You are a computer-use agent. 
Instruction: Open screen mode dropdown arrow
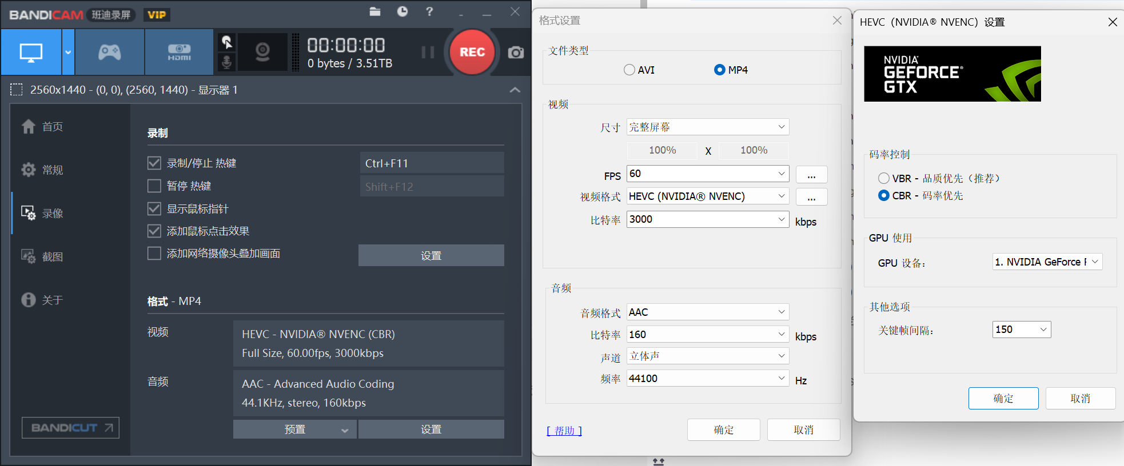68,53
